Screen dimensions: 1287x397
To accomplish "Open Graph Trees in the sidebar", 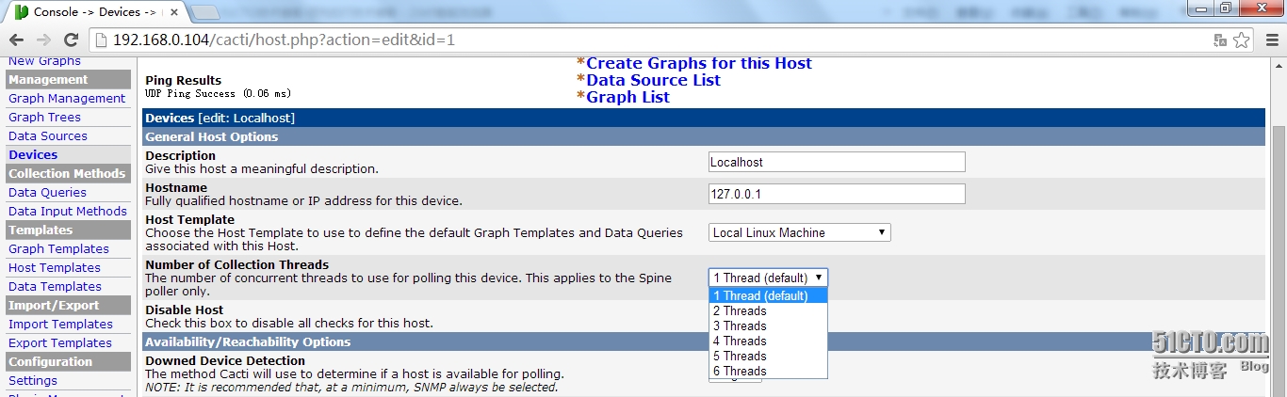I will (44, 117).
